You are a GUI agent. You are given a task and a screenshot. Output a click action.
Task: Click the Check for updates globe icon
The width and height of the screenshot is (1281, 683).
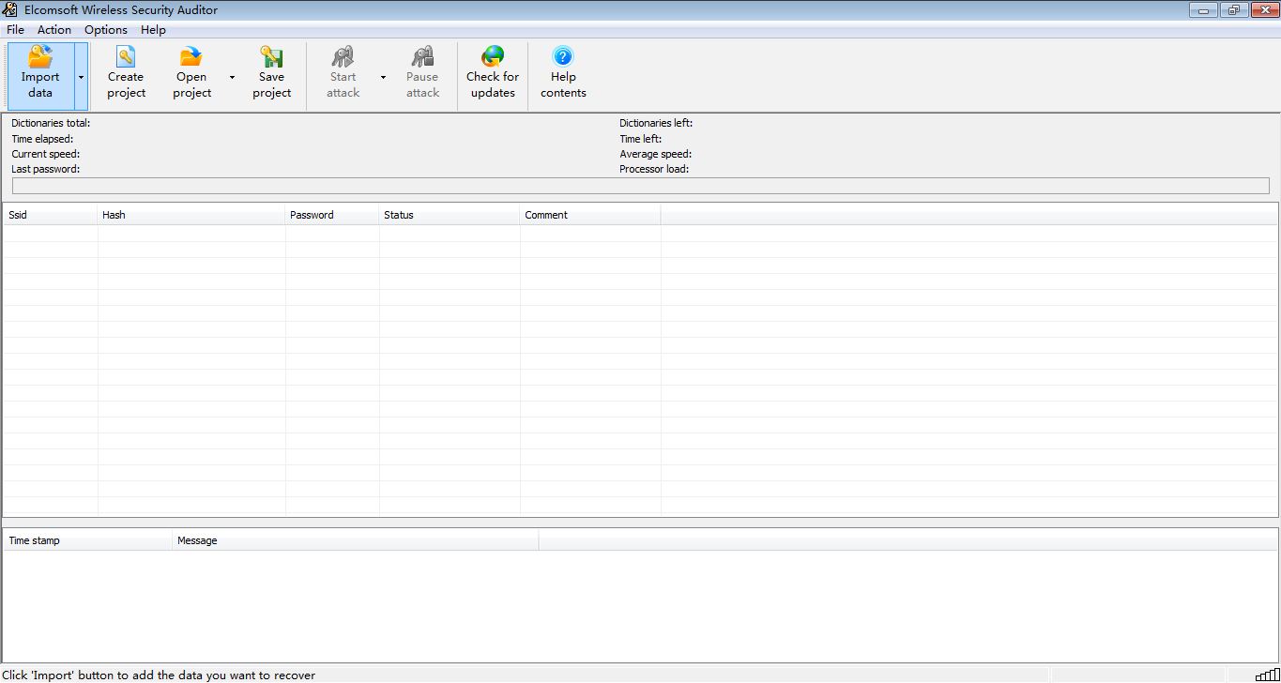click(493, 57)
